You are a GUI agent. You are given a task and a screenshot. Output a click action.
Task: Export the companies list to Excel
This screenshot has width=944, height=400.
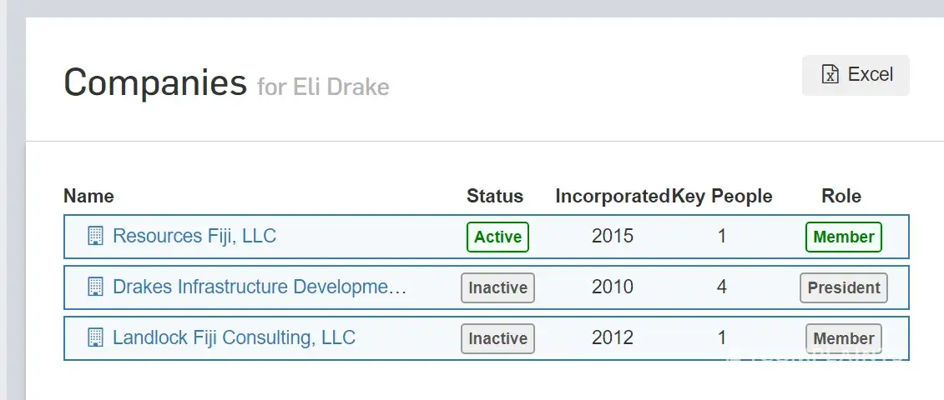[856, 75]
